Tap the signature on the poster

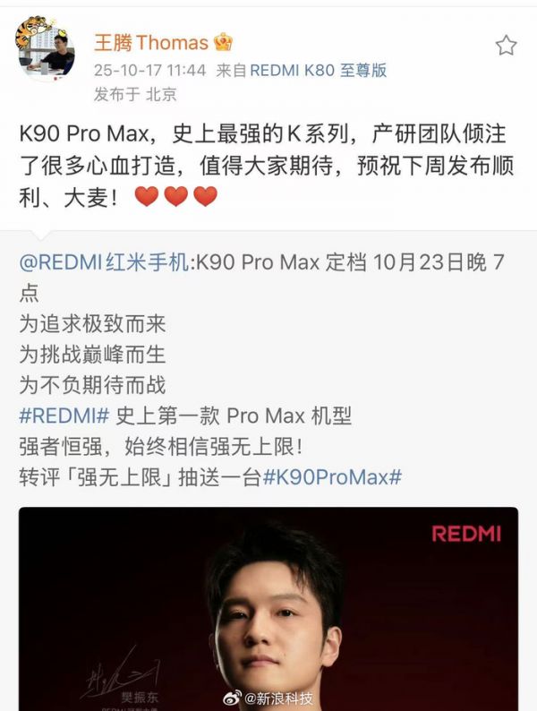click(x=120, y=674)
